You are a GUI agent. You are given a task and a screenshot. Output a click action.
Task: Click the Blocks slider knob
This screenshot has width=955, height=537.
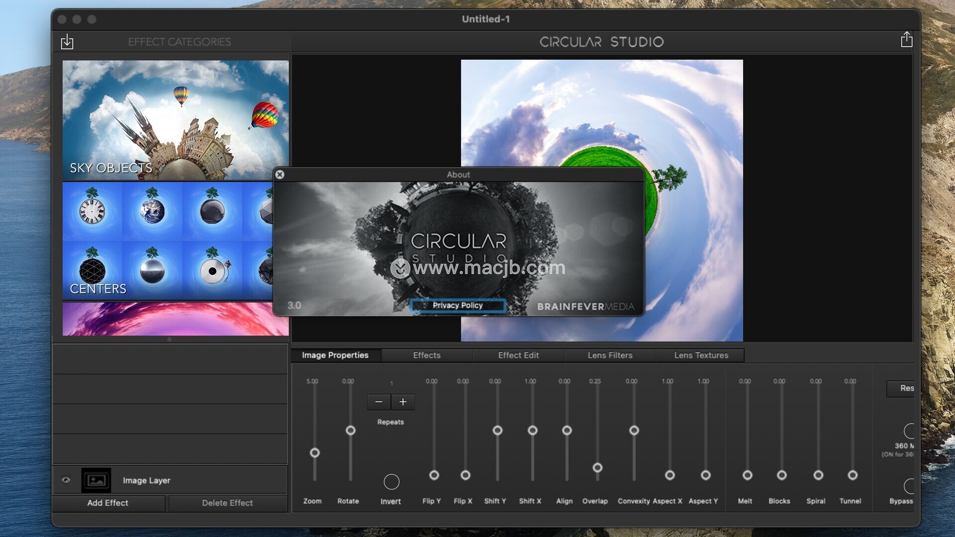[x=781, y=475]
